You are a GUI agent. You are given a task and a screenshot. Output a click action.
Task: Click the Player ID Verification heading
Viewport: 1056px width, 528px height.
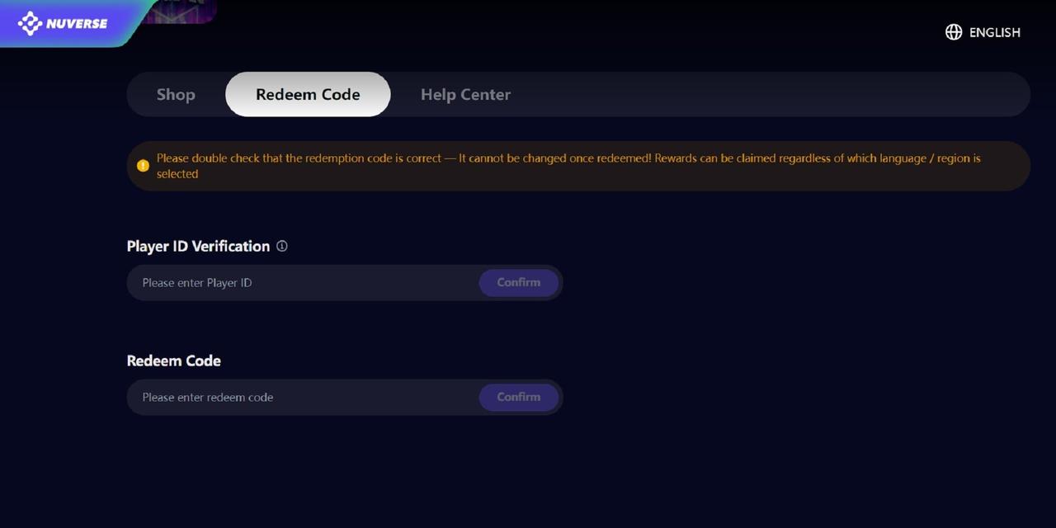[198, 246]
